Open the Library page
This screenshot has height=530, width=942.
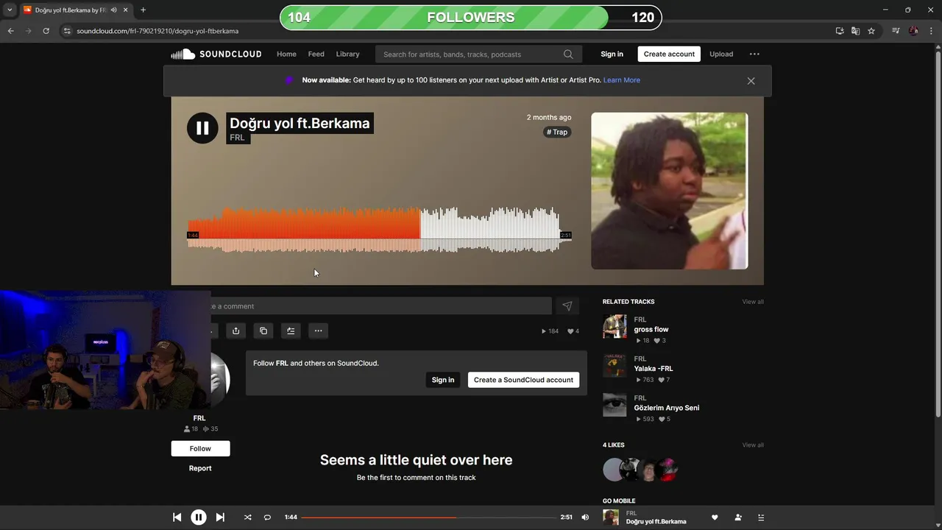pos(347,54)
